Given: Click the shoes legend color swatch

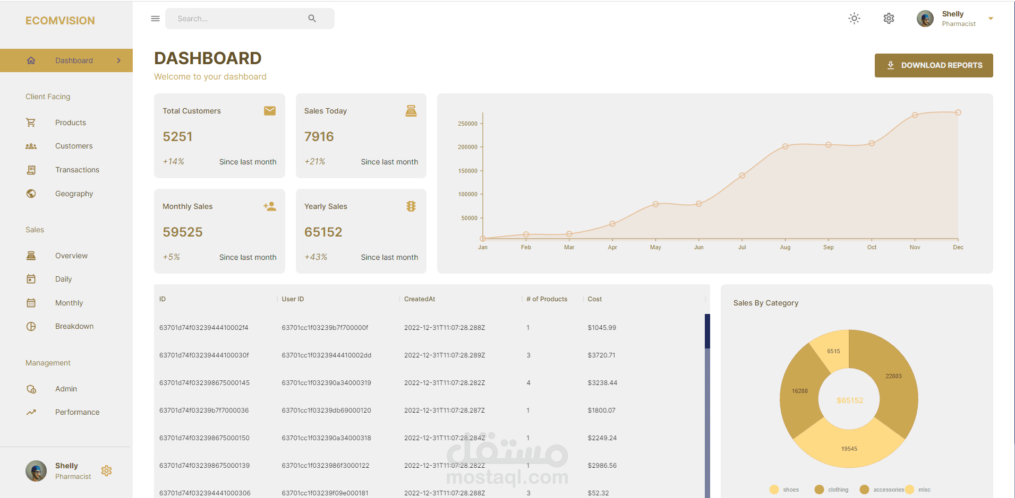Looking at the screenshot, I should 774,490.
